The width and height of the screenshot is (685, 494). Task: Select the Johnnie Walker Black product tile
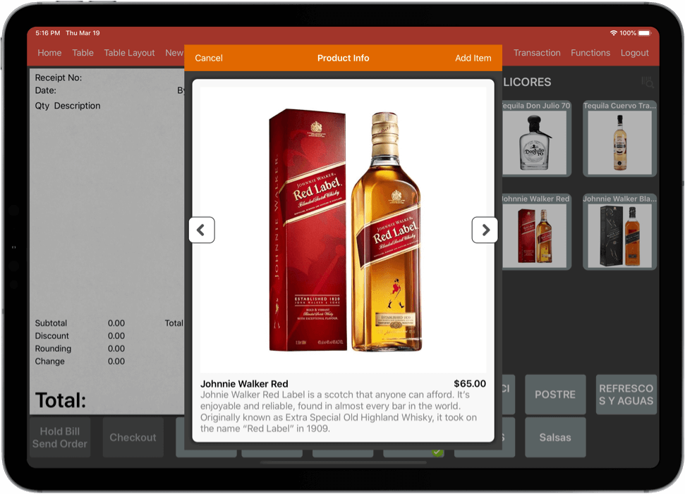(620, 233)
